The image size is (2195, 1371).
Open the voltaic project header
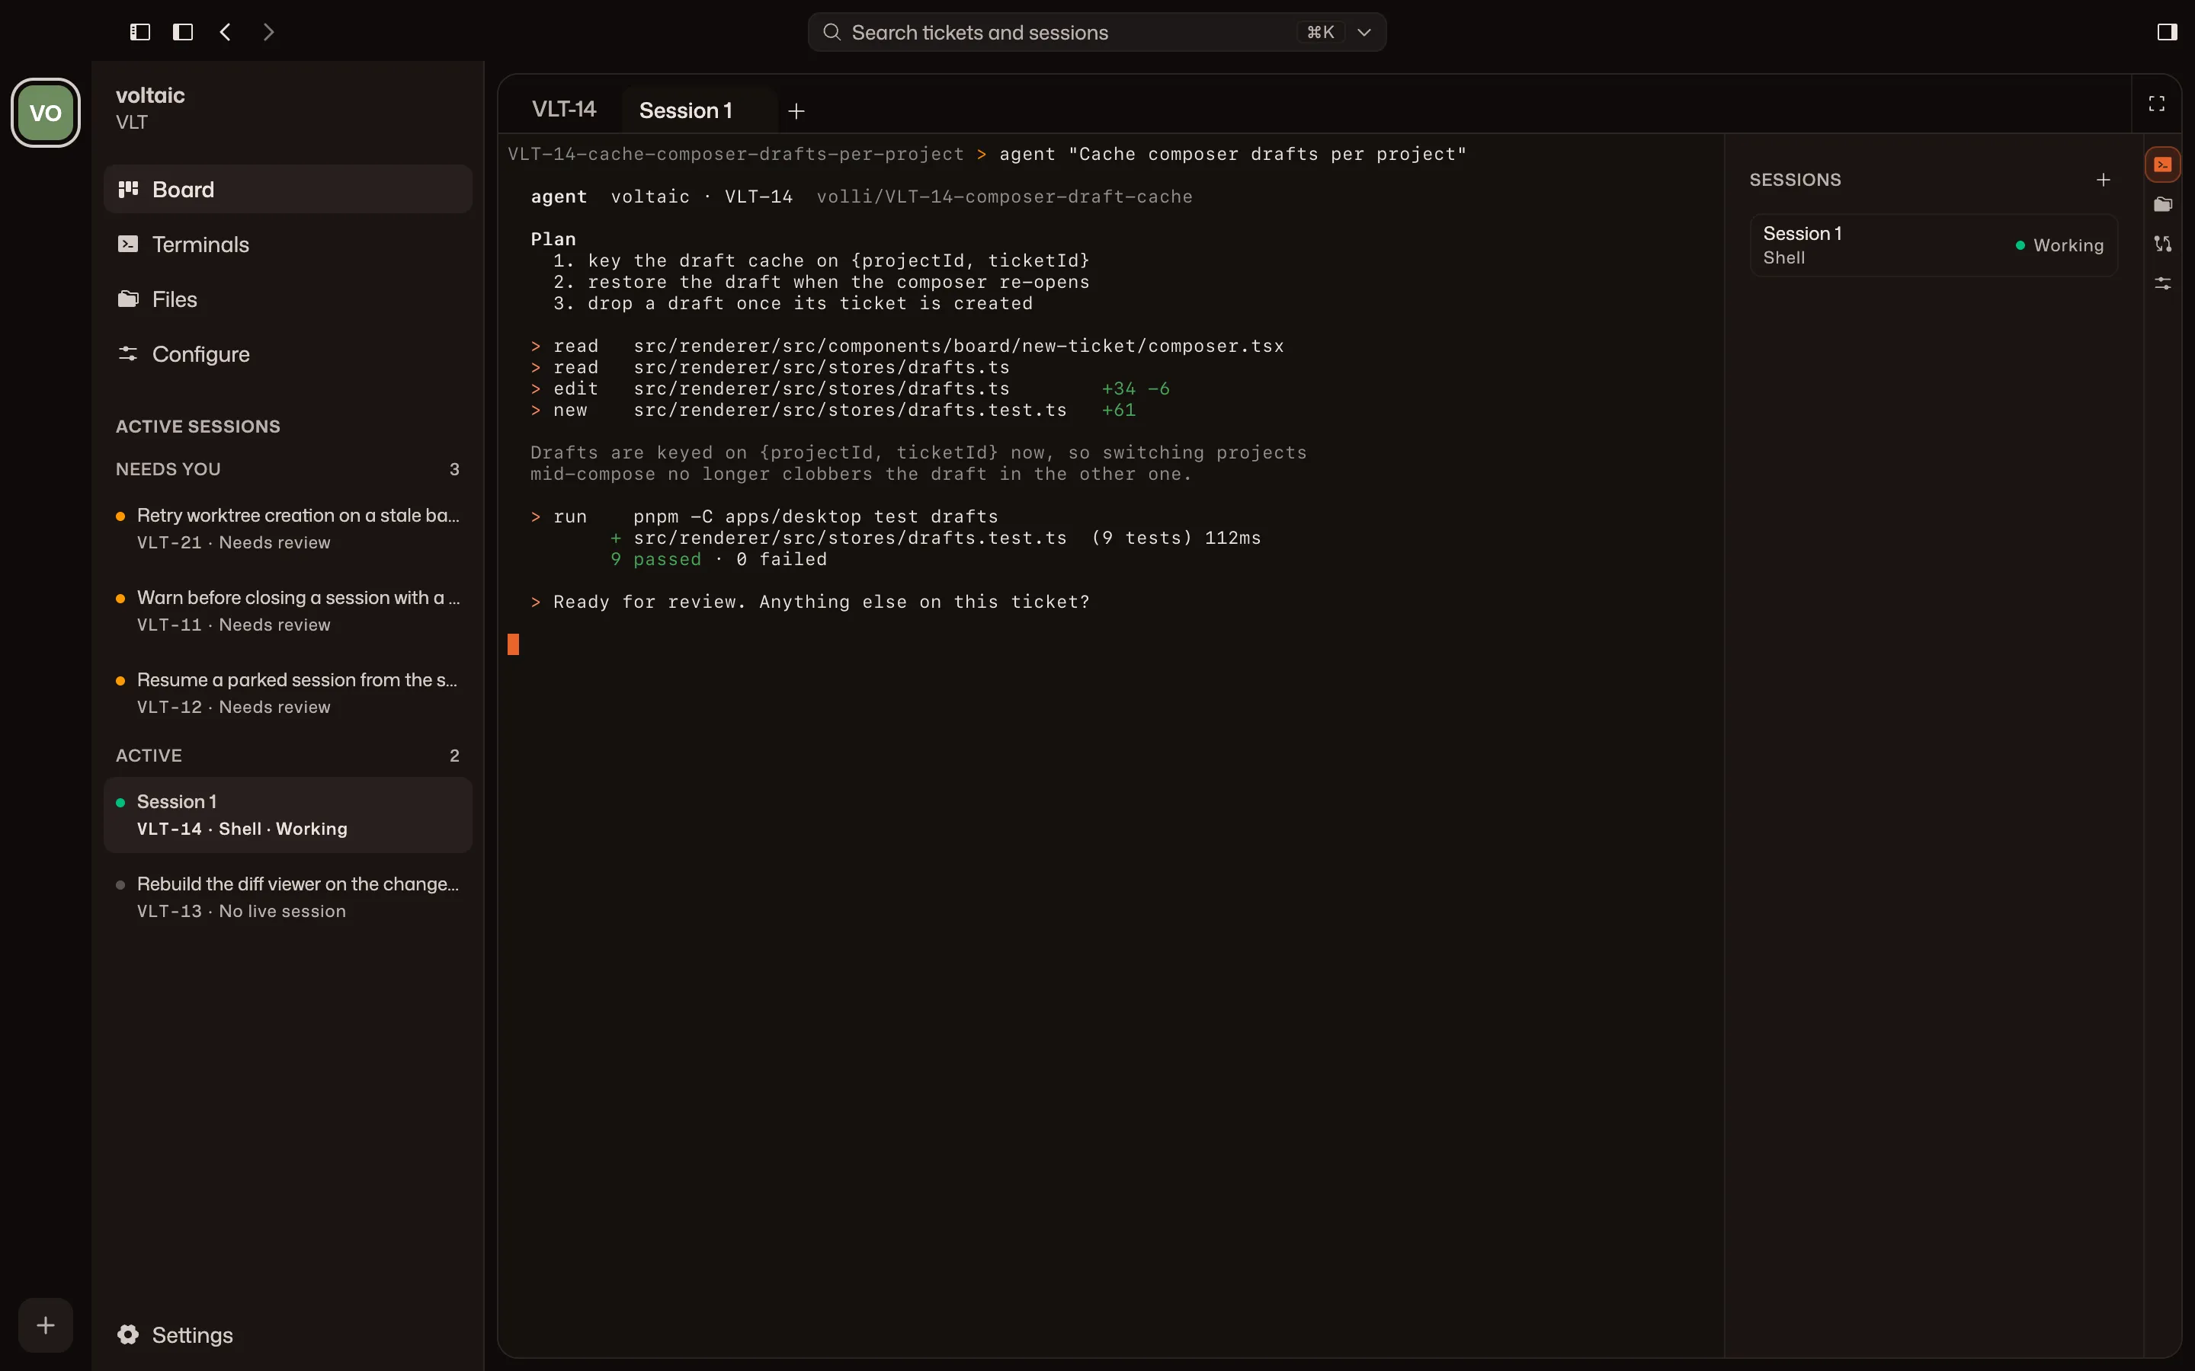(151, 108)
